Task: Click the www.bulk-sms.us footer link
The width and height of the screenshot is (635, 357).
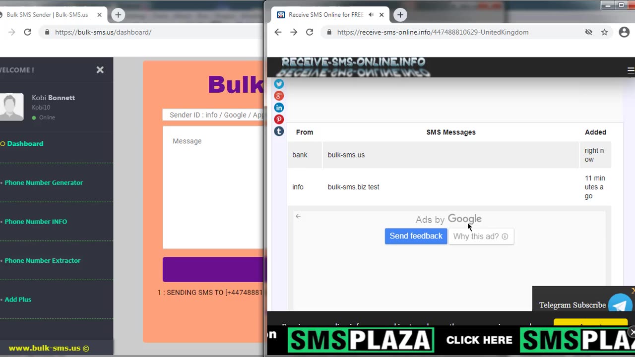Action: pyautogui.click(x=49, y=348)
